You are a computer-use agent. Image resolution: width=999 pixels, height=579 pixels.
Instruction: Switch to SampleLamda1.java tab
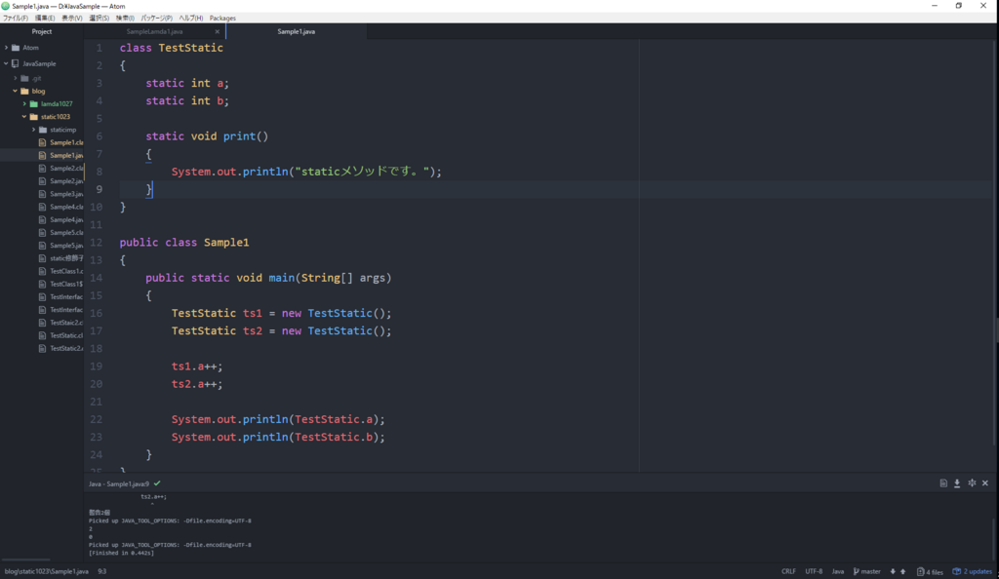pos(154,31)
